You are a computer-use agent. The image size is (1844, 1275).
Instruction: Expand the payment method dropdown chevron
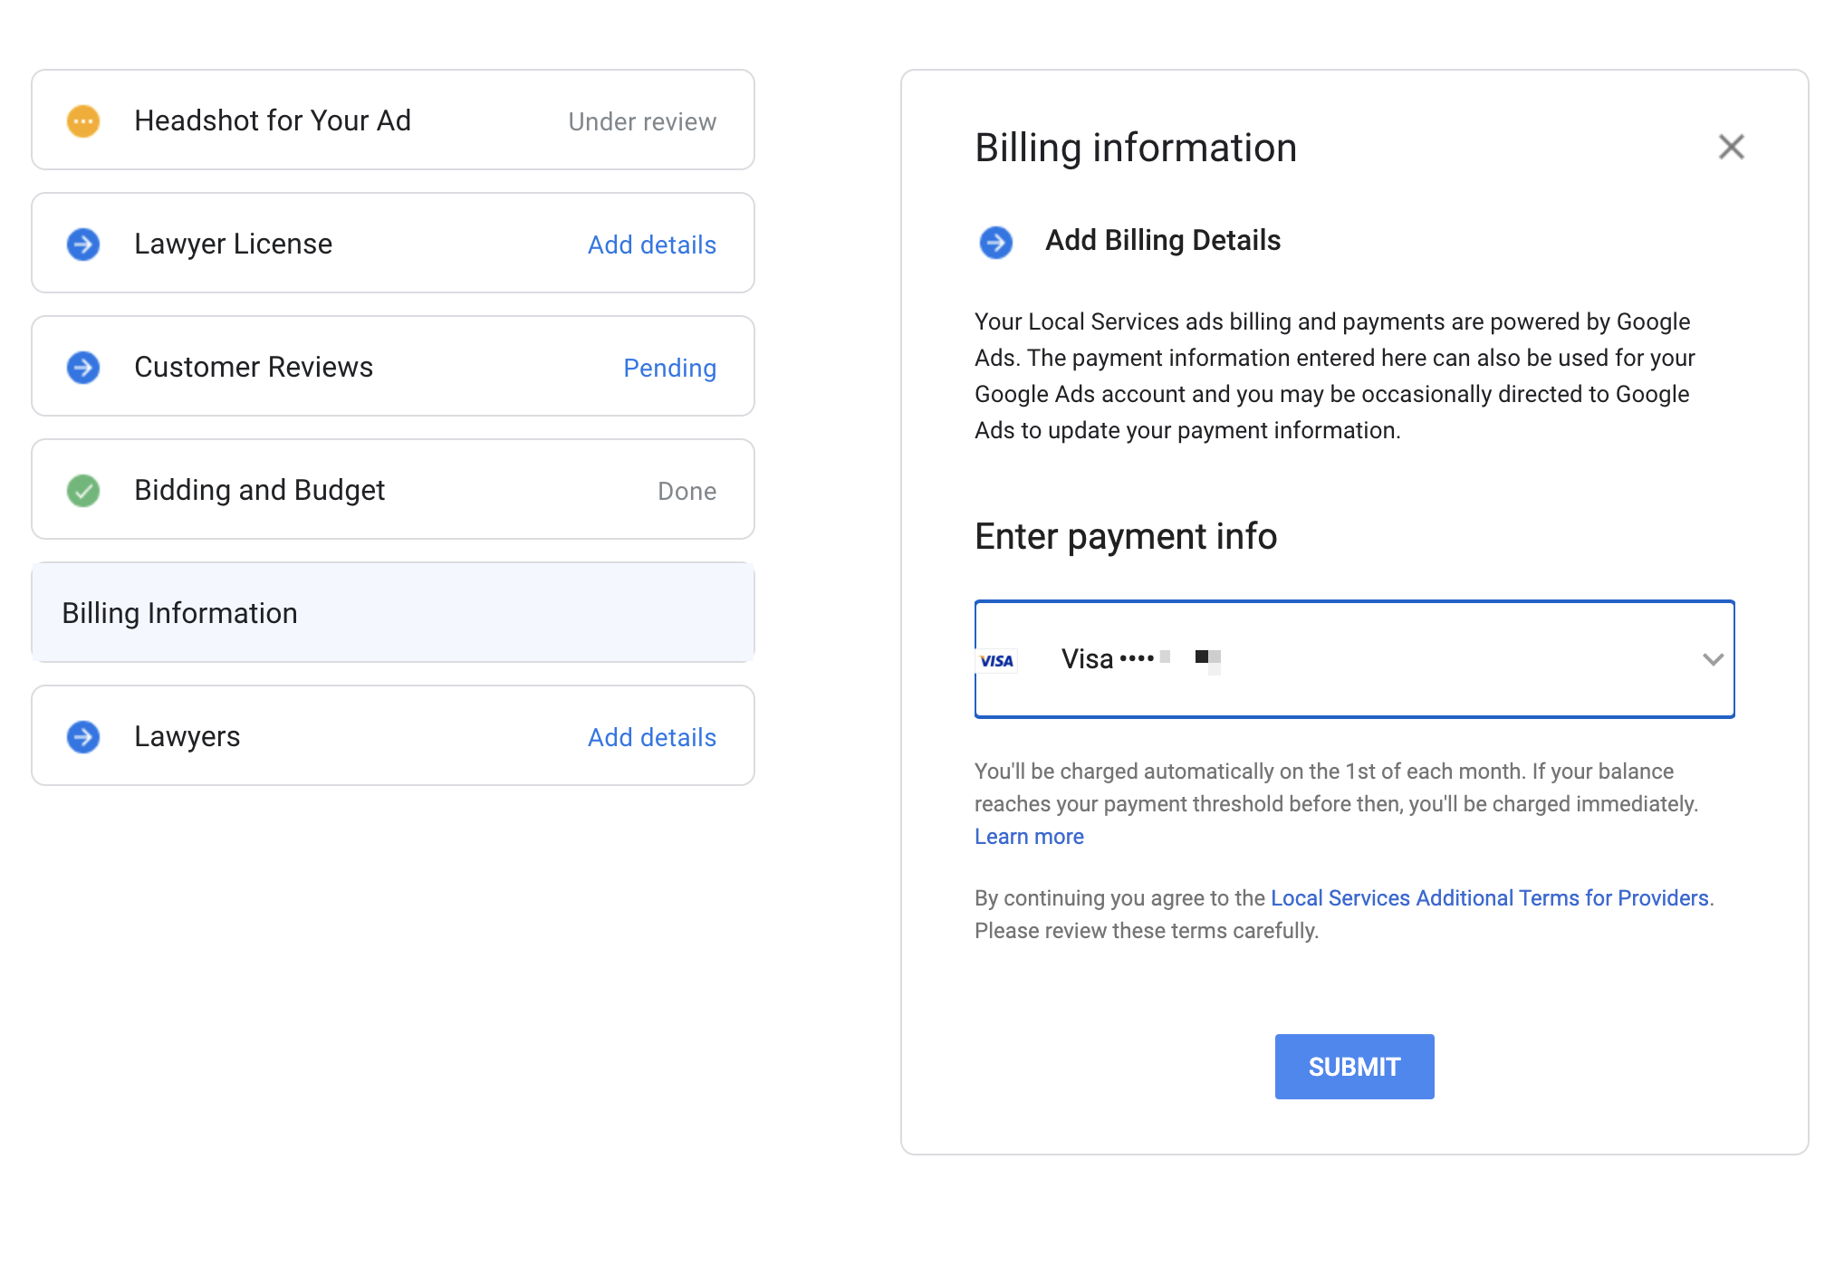pos(1712,659)
